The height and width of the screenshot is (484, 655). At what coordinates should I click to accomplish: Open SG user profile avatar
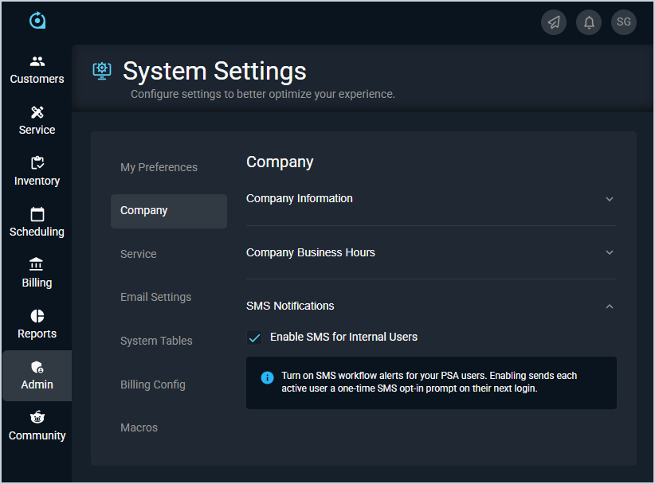click(624, 22)
